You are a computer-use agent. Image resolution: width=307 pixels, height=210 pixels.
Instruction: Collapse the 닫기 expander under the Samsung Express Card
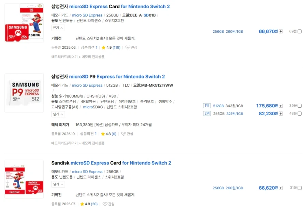pyautogui.click(x=58, y=28)
